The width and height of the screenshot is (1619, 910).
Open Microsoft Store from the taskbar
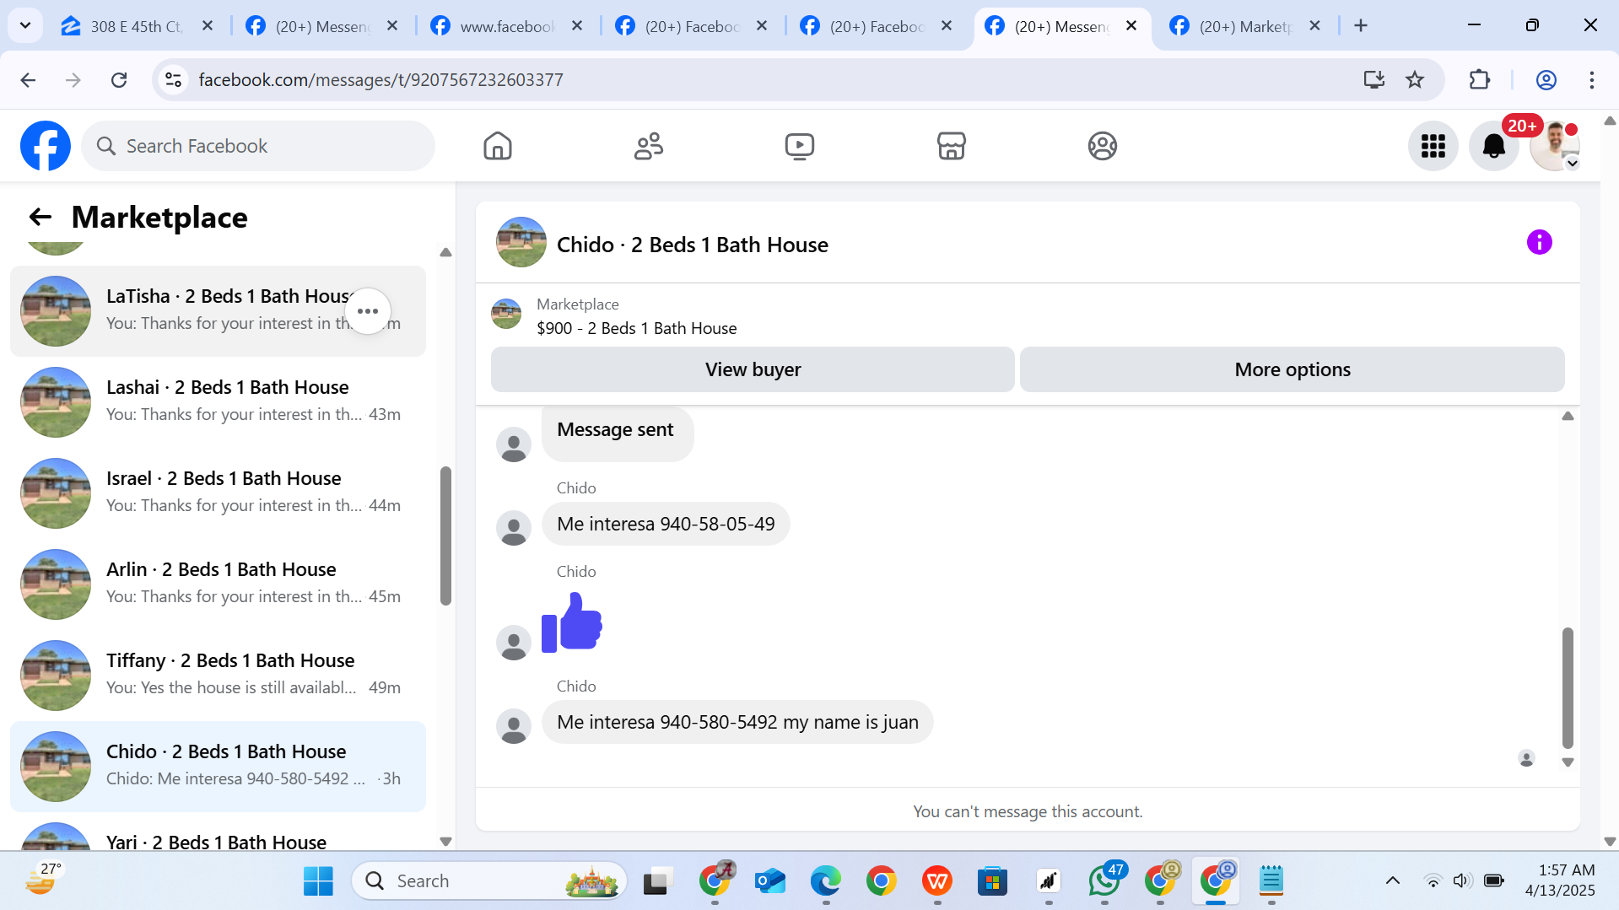pos(992,881)
